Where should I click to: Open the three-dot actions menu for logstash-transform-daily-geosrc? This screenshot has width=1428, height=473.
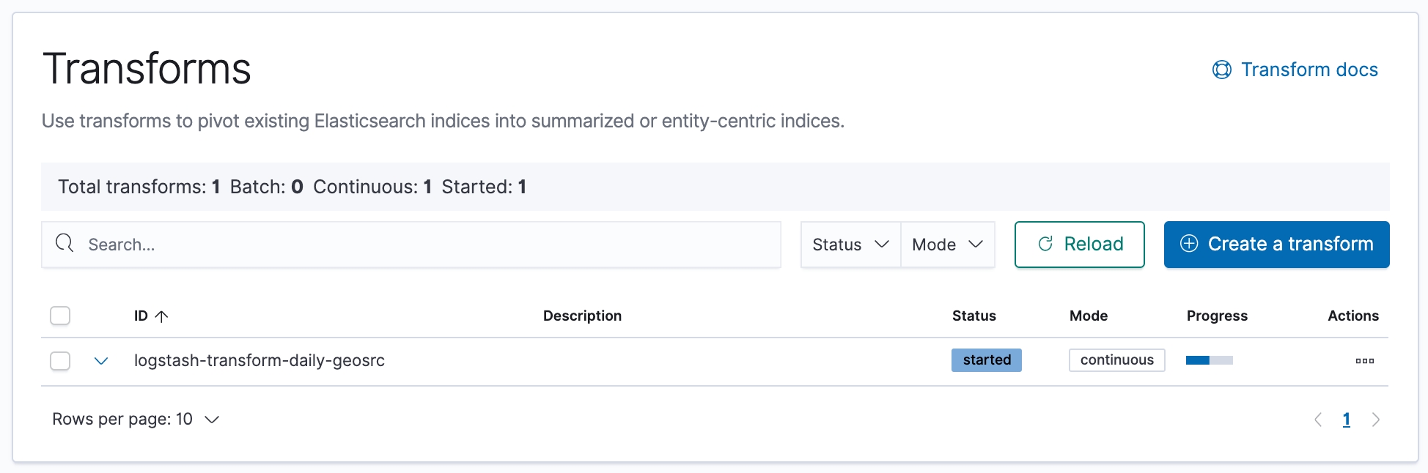coord(1364,360)
